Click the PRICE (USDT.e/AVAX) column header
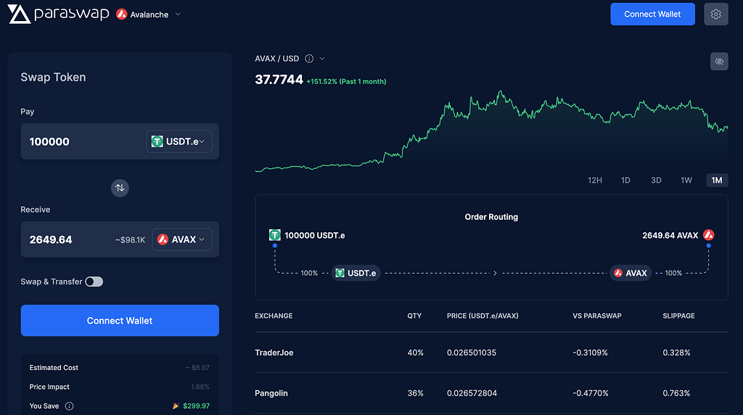 pos(483,316)
